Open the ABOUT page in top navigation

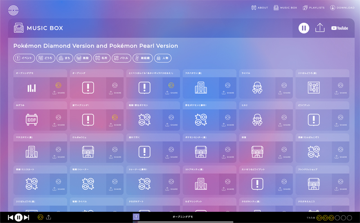click(260, 8)
